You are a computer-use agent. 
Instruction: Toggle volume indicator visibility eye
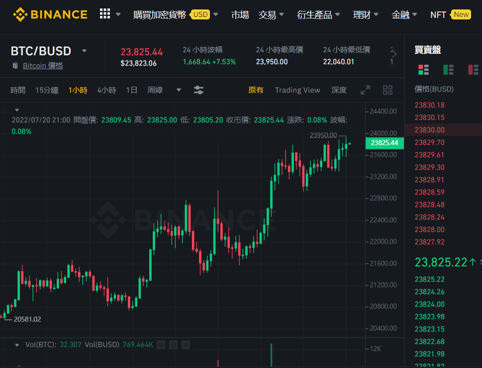161,345
